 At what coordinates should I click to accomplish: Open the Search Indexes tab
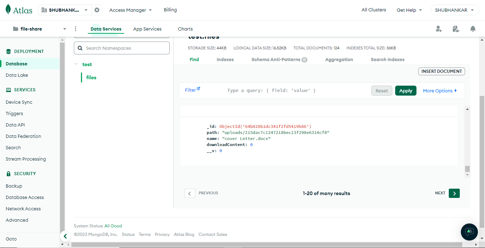click(x=388, y=59)
